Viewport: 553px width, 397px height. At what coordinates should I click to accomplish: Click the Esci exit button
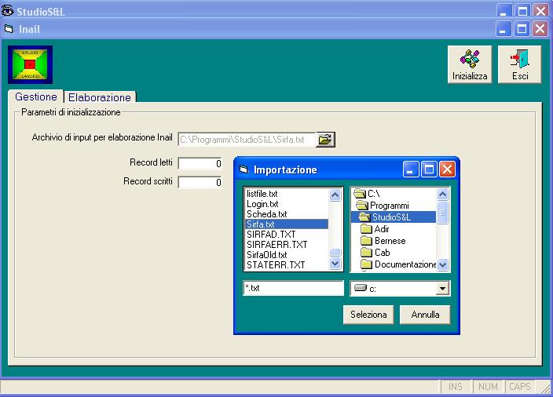click(x=519, y=64)
